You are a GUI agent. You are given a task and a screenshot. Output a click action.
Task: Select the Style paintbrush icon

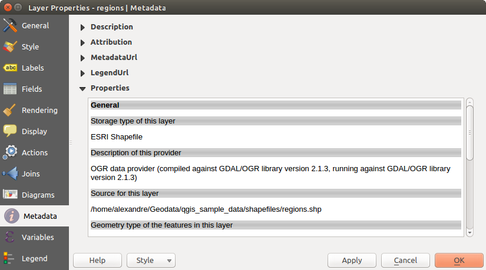point(10,47)
